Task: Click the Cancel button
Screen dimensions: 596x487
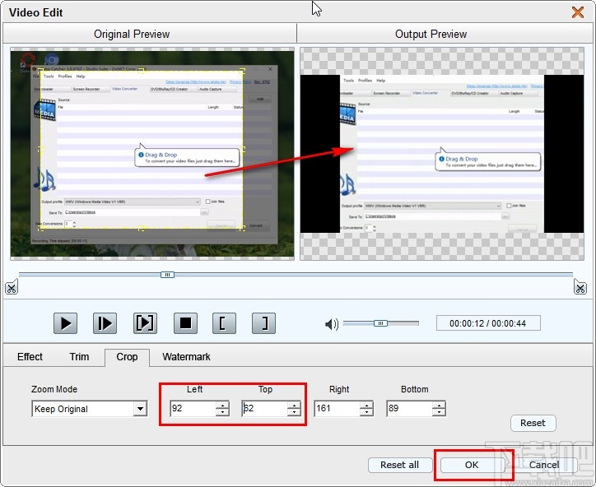Action: tap(545, 465)
